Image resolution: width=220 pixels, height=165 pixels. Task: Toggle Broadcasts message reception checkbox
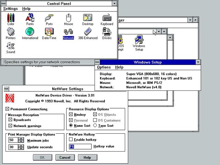point(10,120)
